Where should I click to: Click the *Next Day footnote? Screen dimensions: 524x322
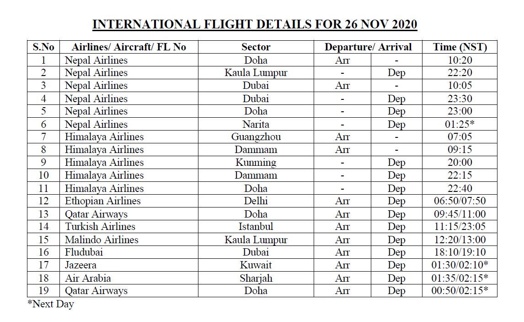coord(51,304)
